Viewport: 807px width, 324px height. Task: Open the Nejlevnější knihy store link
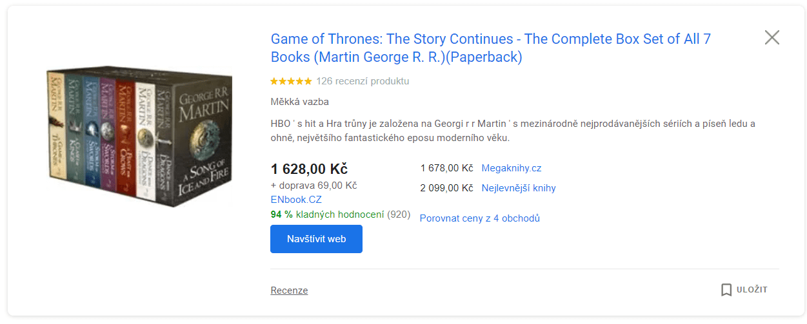519,188
